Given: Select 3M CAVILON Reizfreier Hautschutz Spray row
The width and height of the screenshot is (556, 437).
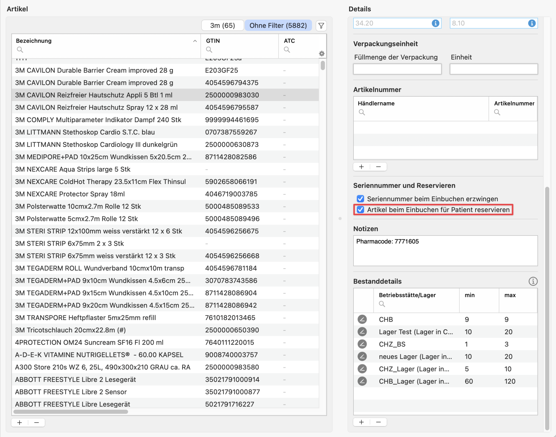Looking at the screenshot, I should (x=165, y=107).
